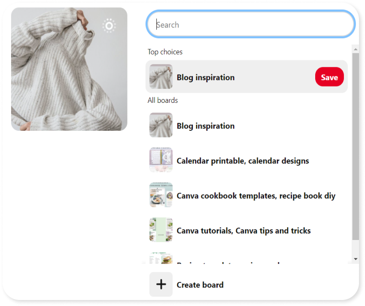The width and height of the screenshot is (365, 306).
Task: Click the plus icon beside Create board
Action: pos(161,284)
